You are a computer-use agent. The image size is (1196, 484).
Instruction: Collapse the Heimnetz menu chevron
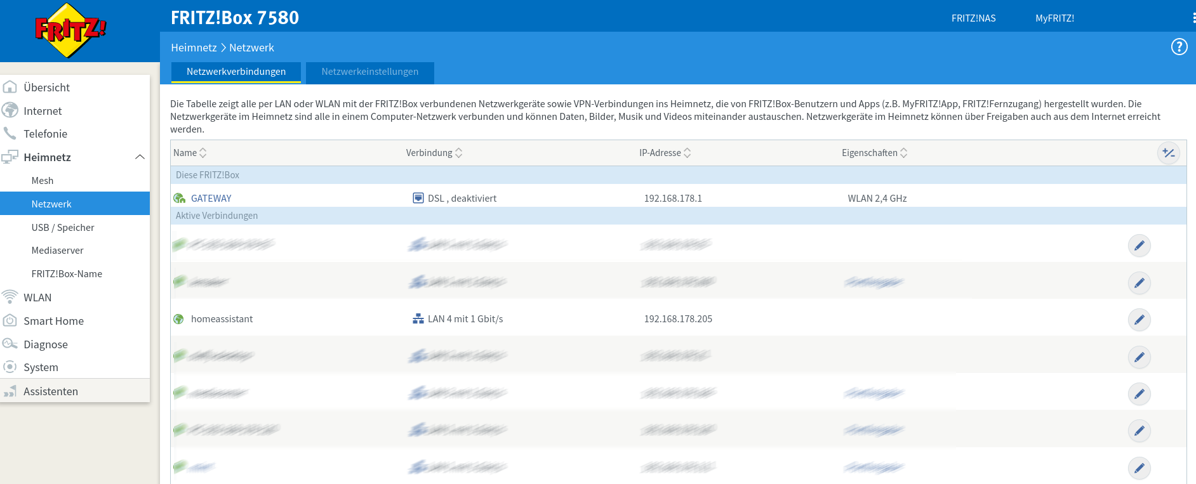140,157
